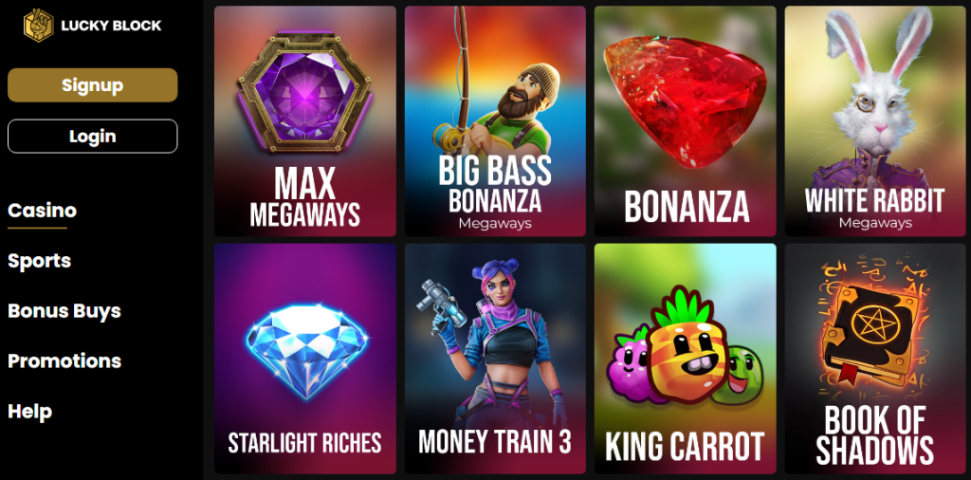Screen dimensions: 971x480
Task: Click the LUCKY BLOCK brand text
Action: click(112, 26)
